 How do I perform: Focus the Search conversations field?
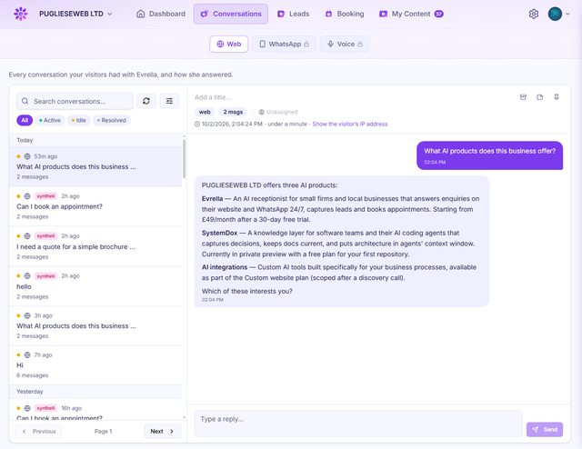coord(75,101)
